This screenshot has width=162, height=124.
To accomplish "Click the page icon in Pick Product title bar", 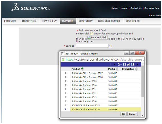I will click(x=62, y=54).
